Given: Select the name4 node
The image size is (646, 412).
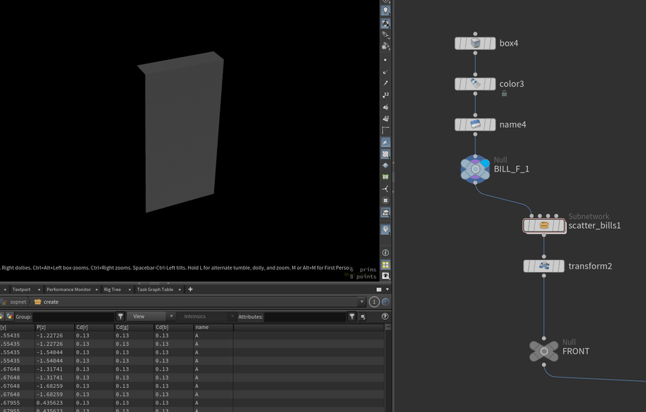Looking at the screenshot, I should pyautogui.click(x=475, y=124).
